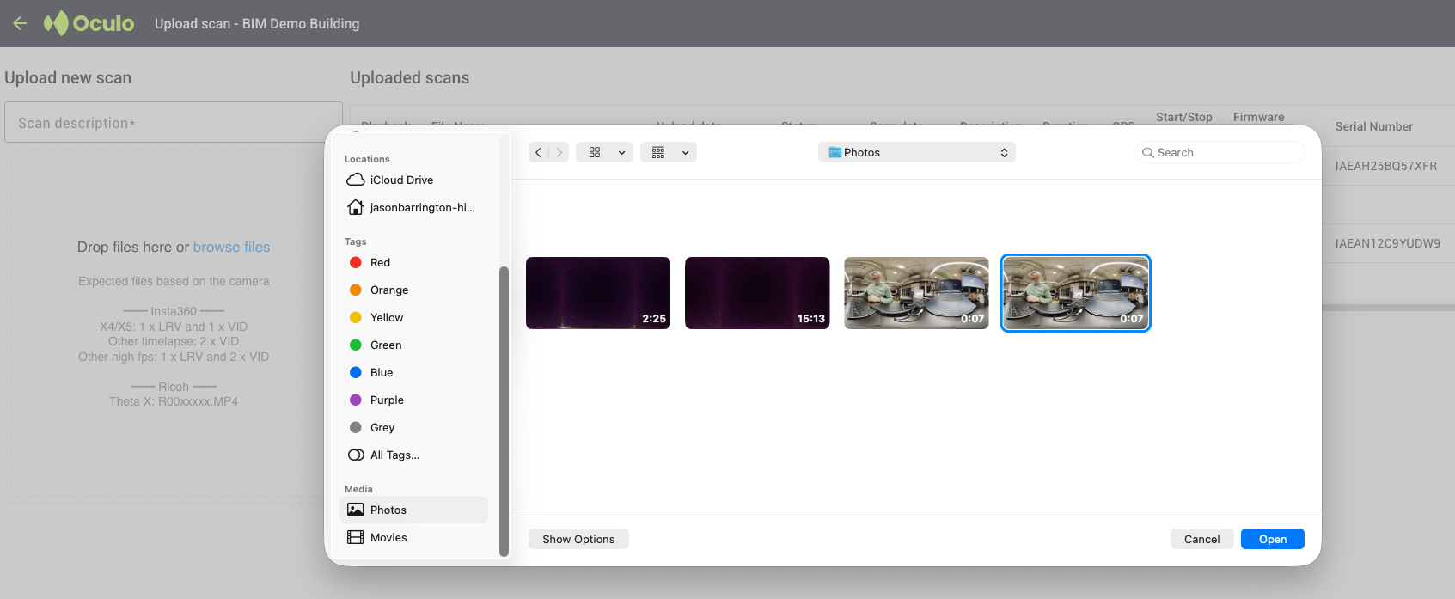
Task: Select Photos in Media sidebar
Action: pos(388,510)
